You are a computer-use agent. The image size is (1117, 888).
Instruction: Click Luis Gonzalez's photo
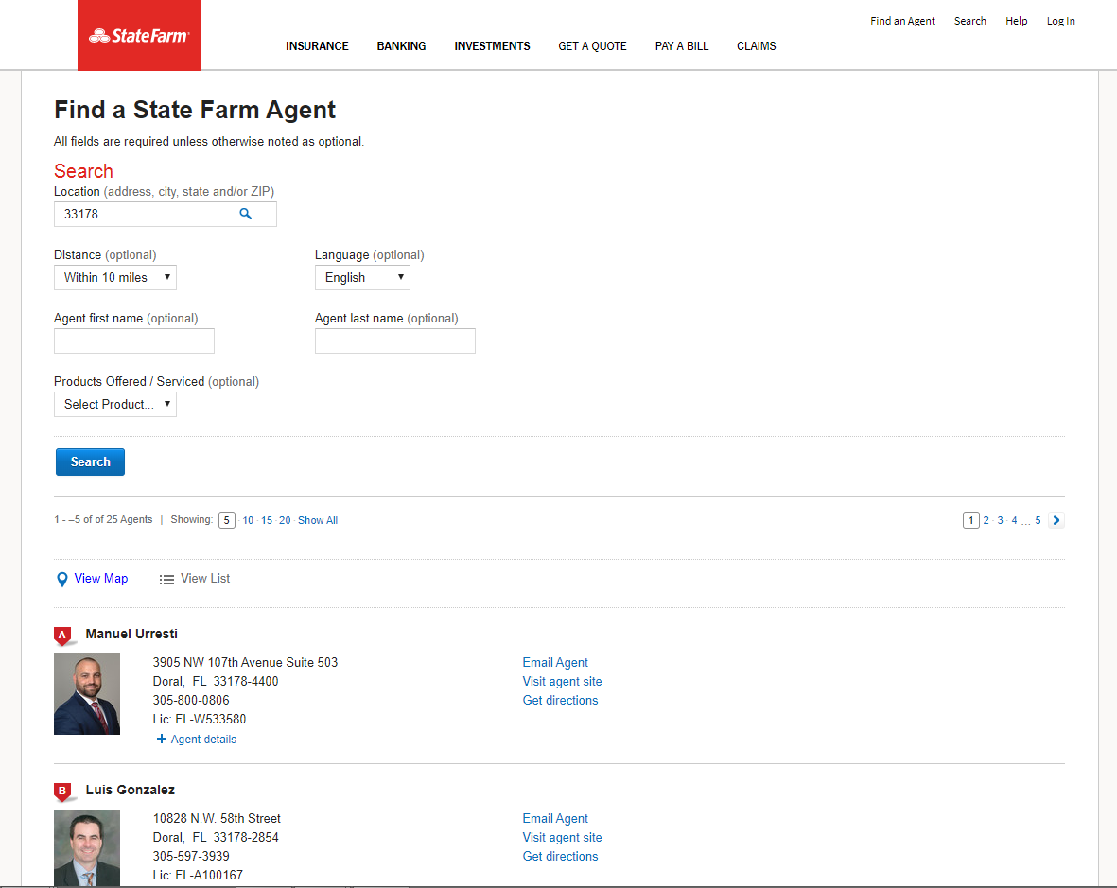tap(87, 847)
